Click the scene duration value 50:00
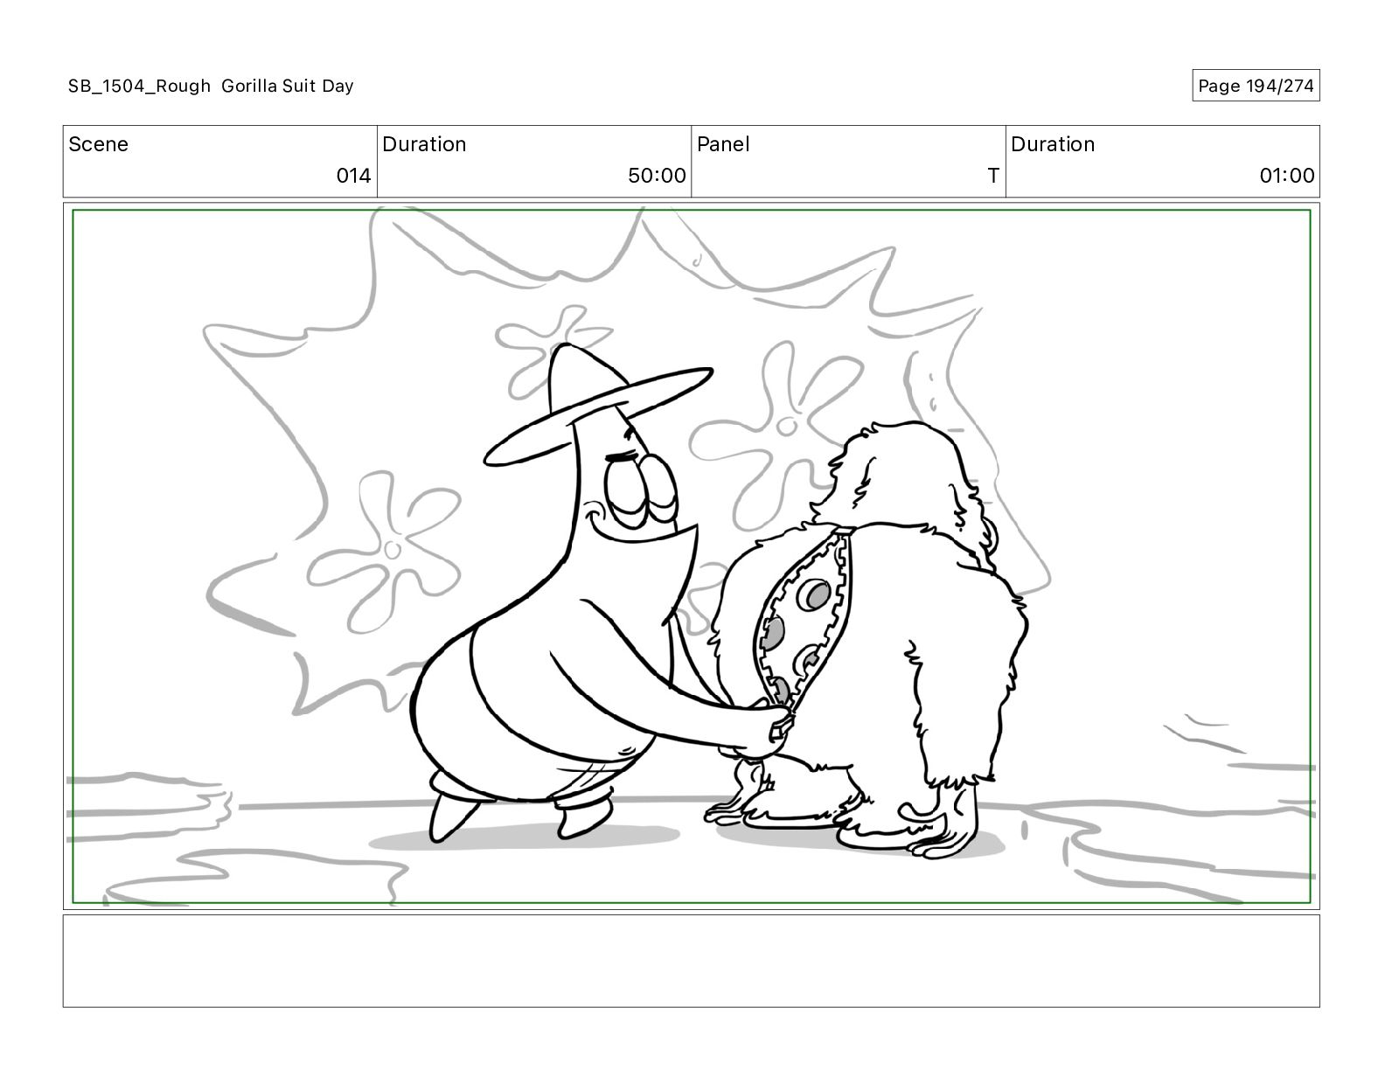This screenshot has height=1070, width=1385. 657,176
